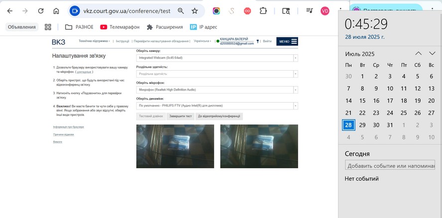This screenshot has height=218, width=442.
Task: Click the Добавить событие или напоминание field
Action: click(390, 166)
